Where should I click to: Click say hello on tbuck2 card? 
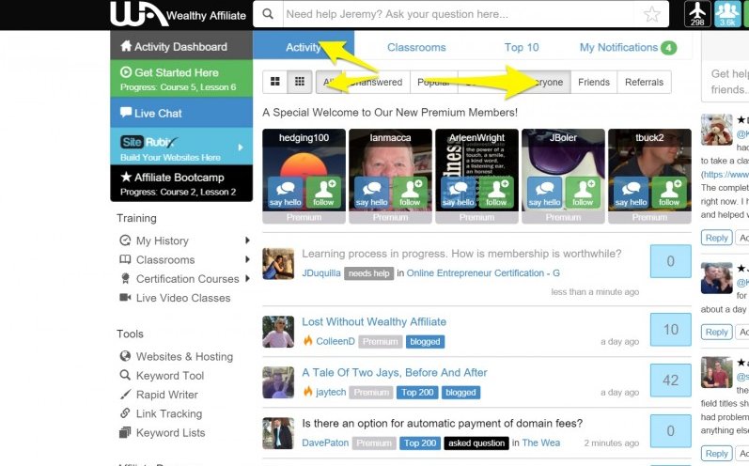(x=631, y=193)
